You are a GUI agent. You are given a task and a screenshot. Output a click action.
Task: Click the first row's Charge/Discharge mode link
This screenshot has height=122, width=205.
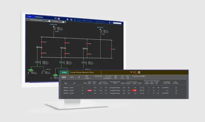pos(115,88)
